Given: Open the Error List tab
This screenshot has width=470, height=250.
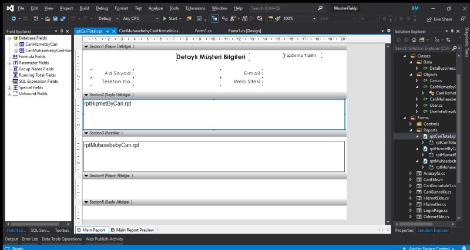Looking at the screenshot, I should pyautogui.click(x=30, y=239).
